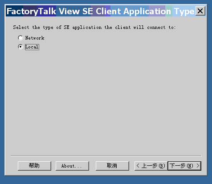Click the FactoryTalk View SE title bar

click(x=100, y=11)
